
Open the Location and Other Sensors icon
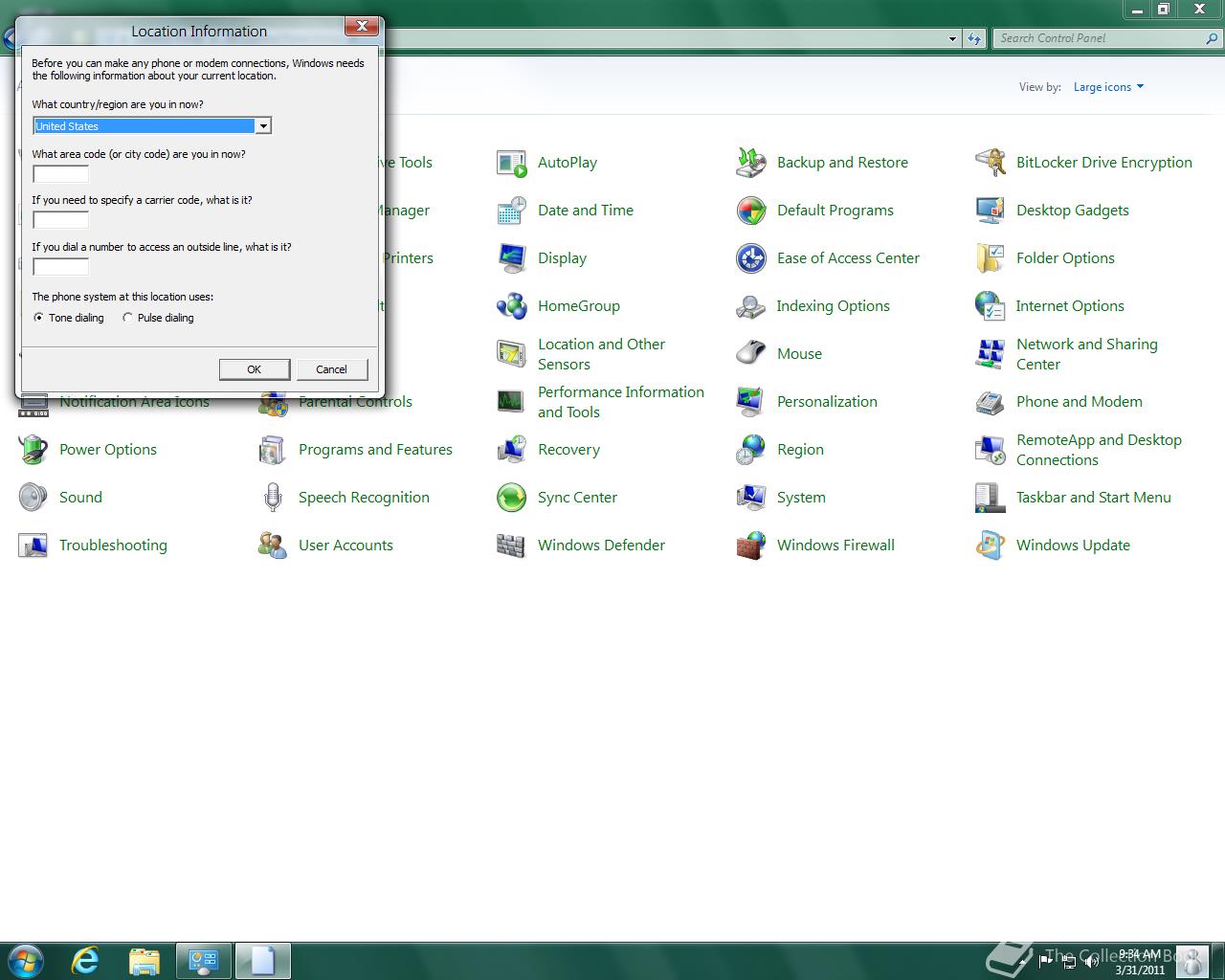[x=512, y=354]
